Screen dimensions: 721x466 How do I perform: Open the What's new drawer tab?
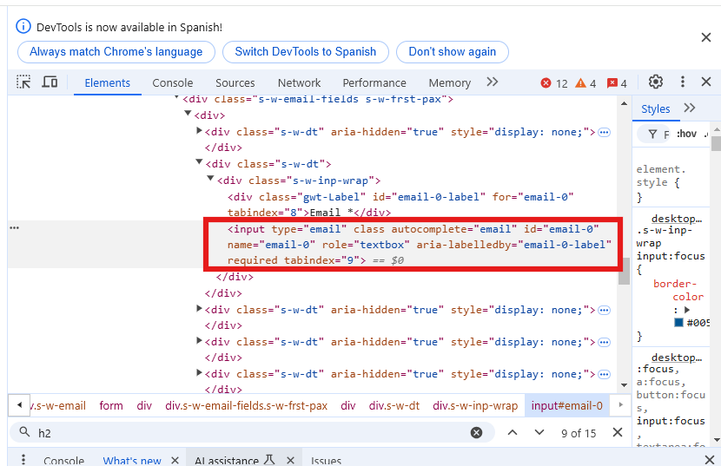(x=131, y=460)
